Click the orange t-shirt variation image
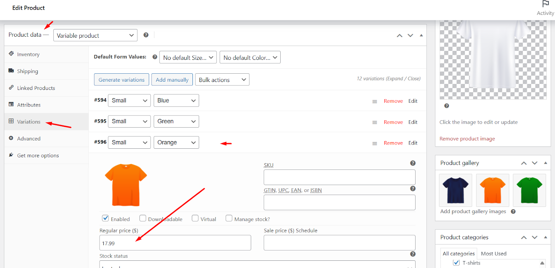 (126, 185)
